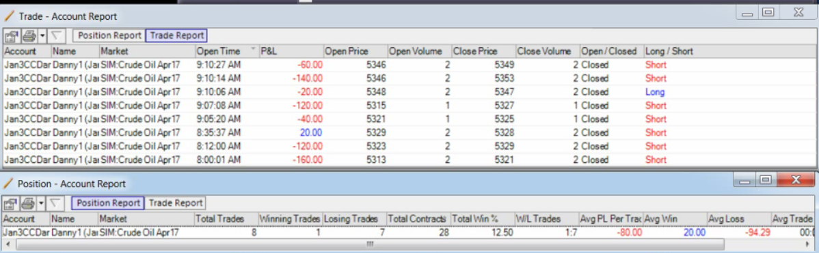819x253 pixels.
Task: Click the pencil icon in Trade - Account Report title
Action: [9, 16]
